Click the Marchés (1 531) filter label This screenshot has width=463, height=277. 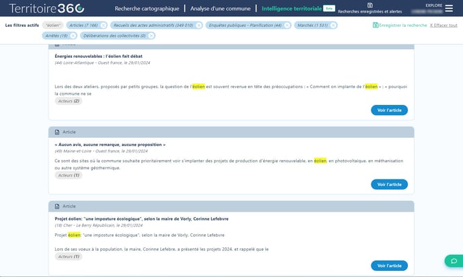312,26
